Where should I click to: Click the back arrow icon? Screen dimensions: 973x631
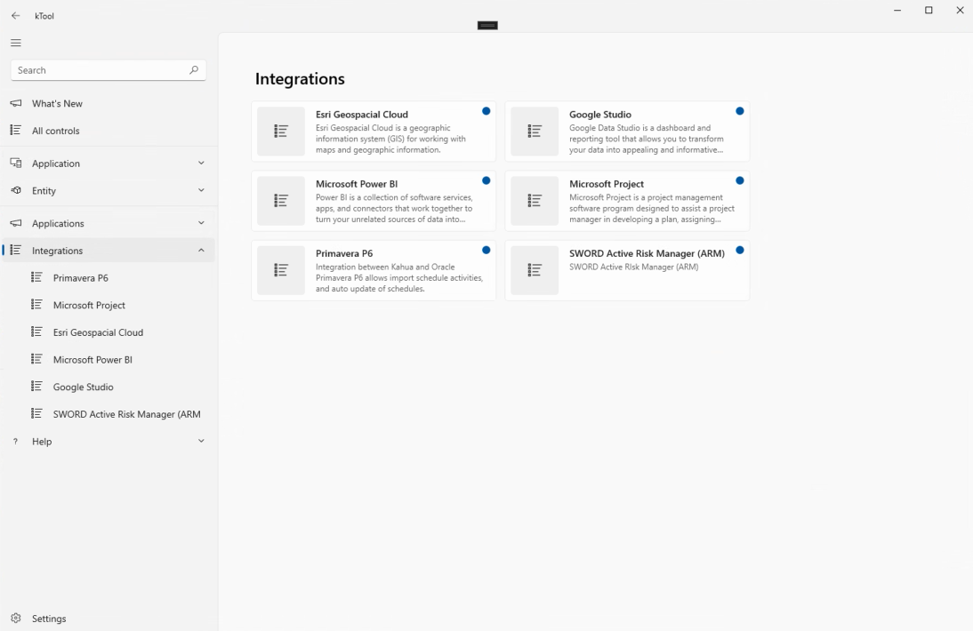pos(15,16)
